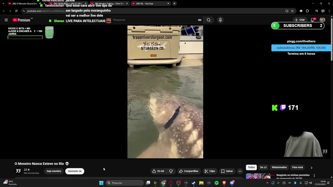Open the on-screen keyboard icon in search box
Viewport: 333px width, 187px height.
click(200, 20)
